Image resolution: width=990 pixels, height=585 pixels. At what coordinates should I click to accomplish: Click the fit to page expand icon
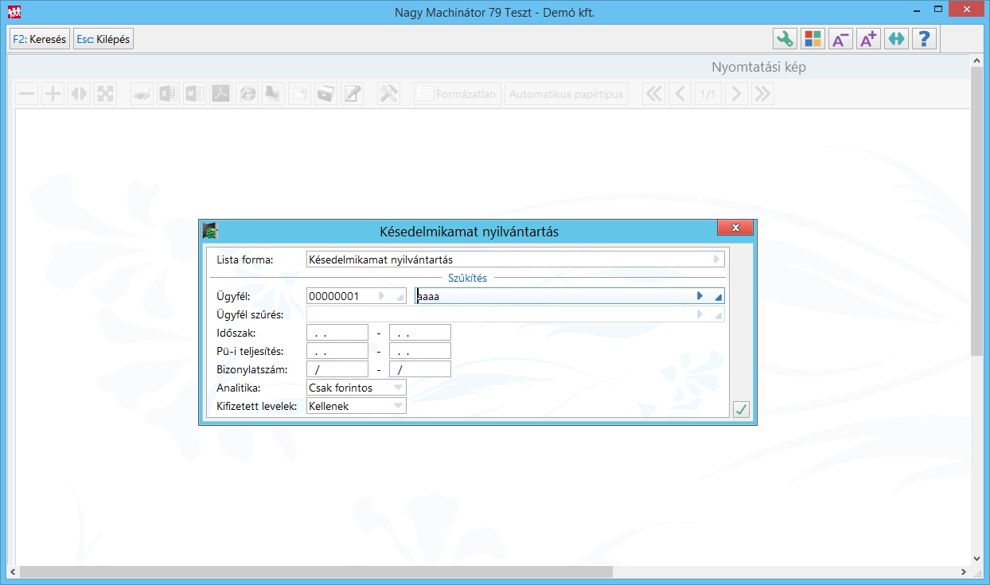105,94
